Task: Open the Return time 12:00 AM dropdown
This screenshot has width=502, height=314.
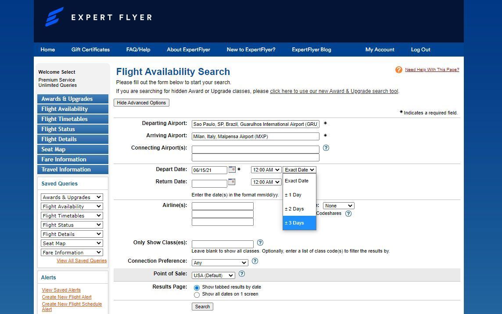Action: 266,182
